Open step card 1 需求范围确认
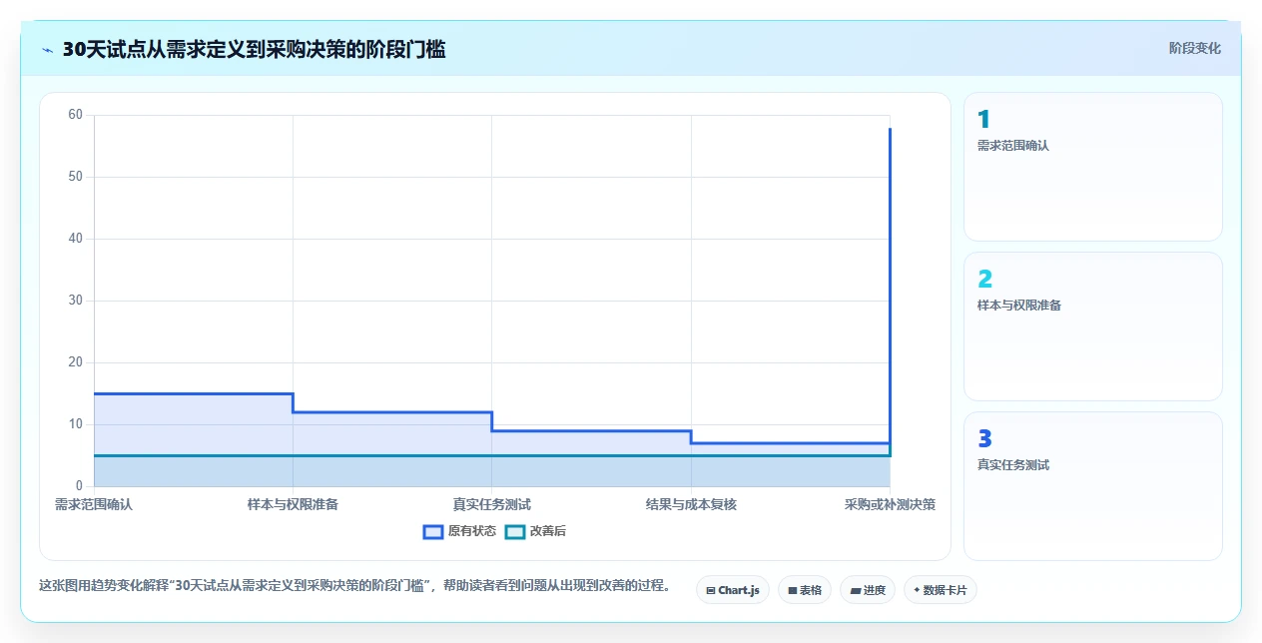Image resolution: width=1262 pixels, height=643 pixels. (1092, 167)
